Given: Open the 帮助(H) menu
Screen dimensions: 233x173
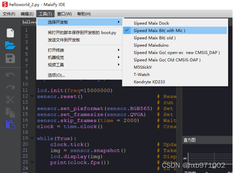Looking at the screenshot, I should coord(84,14).
